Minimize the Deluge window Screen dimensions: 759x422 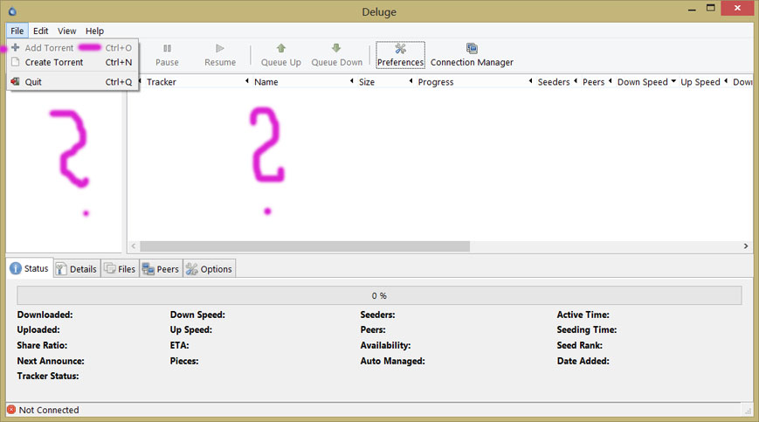pyautogui.click(x=693, y=10)
